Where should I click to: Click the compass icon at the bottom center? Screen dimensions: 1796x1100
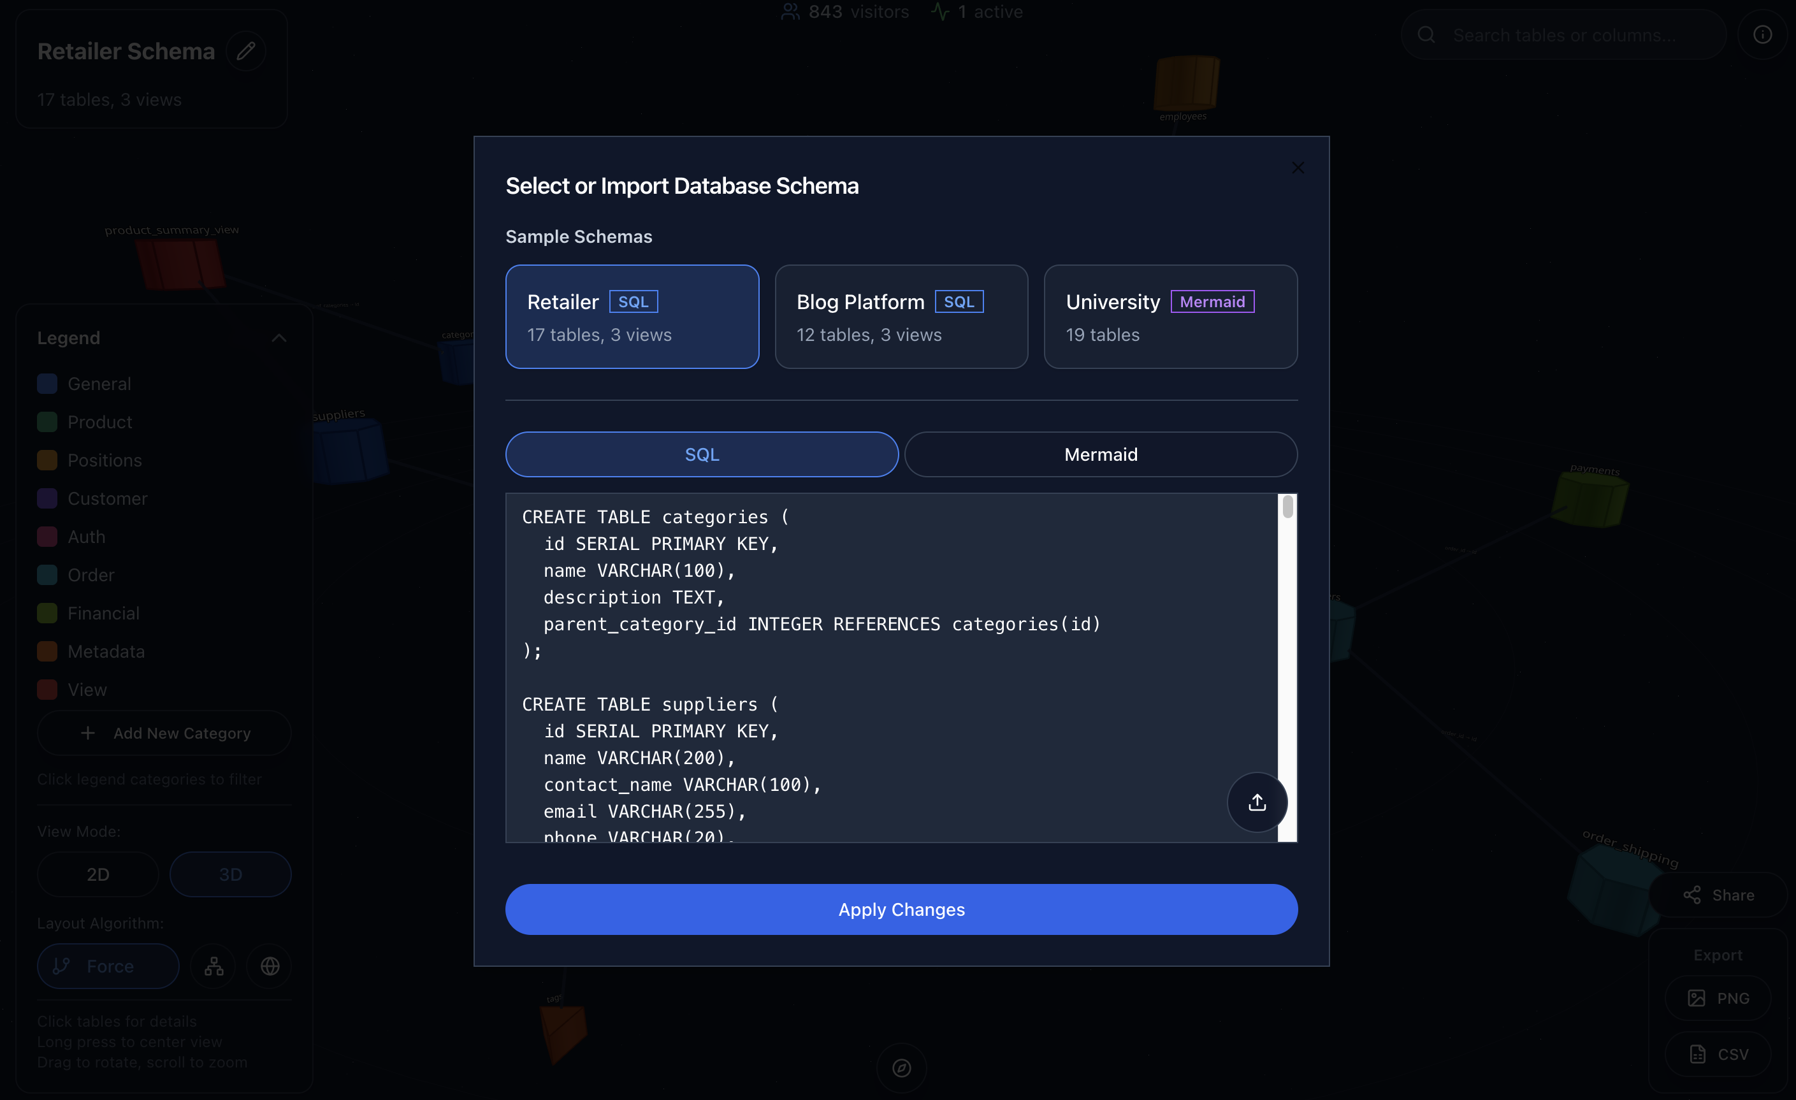tap(902, 1067)
